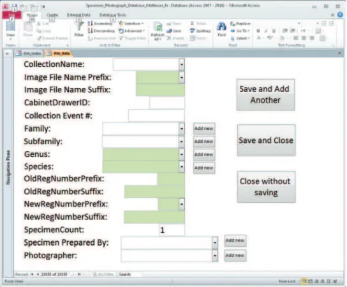The width and height of the screenshot is (347, 287).
Task: Click Save and Close button
Action: tap(266, 140)
